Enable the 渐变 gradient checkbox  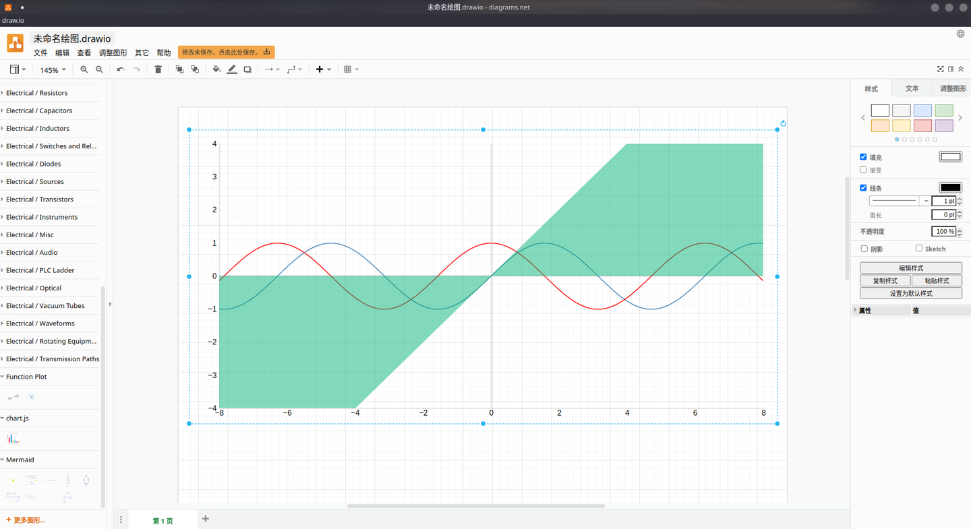(x=863, y=169)
